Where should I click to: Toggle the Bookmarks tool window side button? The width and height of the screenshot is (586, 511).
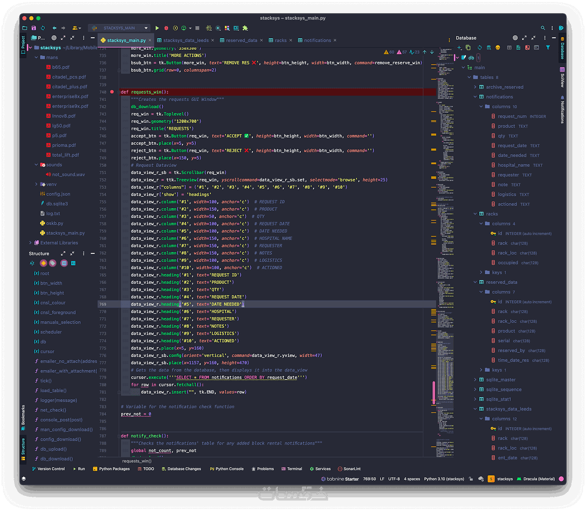23,417
